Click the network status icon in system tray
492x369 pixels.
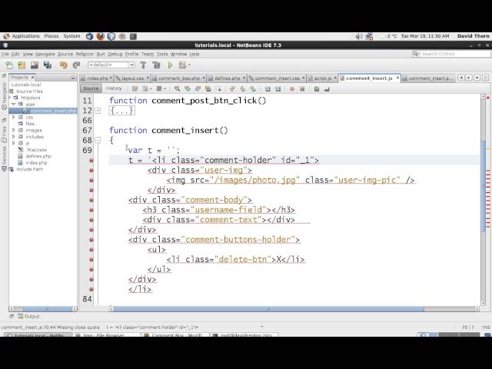pos(369,36)
